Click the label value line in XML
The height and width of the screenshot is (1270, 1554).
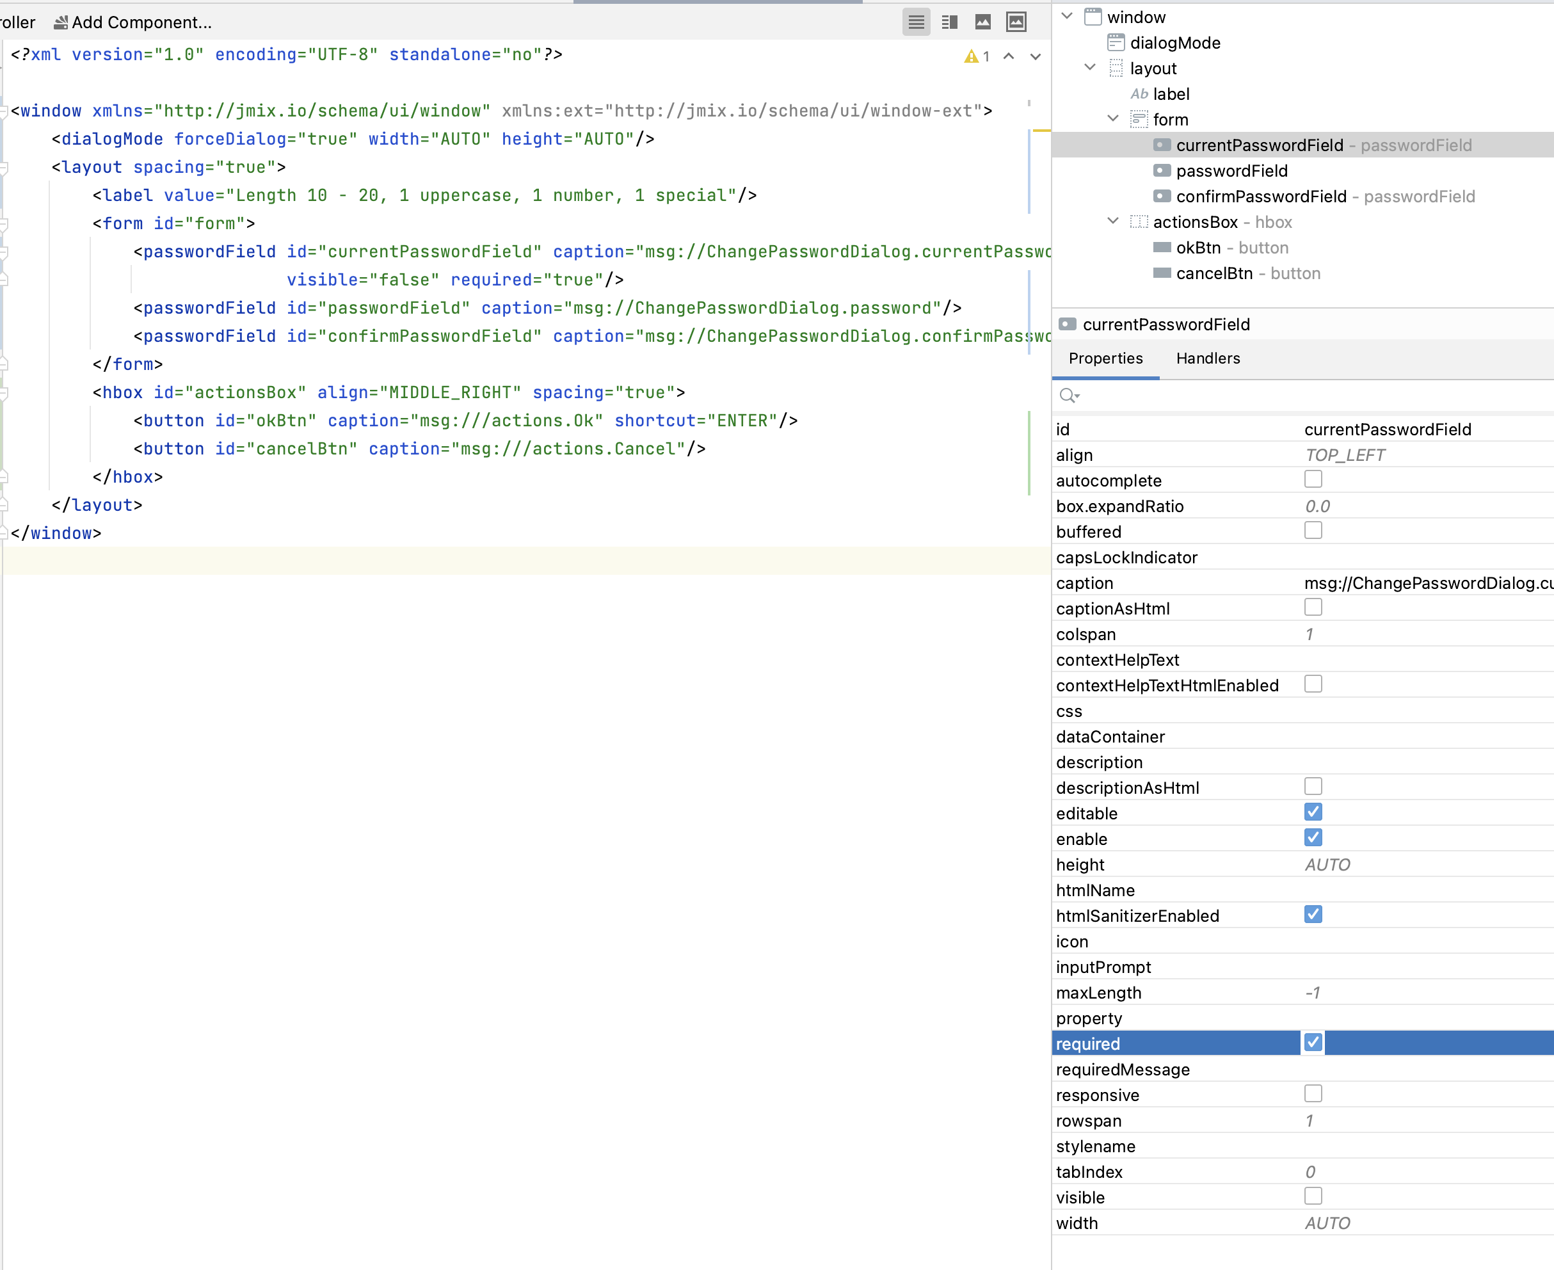(424, 195)
